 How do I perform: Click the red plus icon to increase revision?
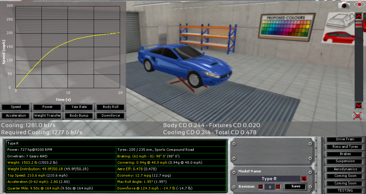[278, 187]
